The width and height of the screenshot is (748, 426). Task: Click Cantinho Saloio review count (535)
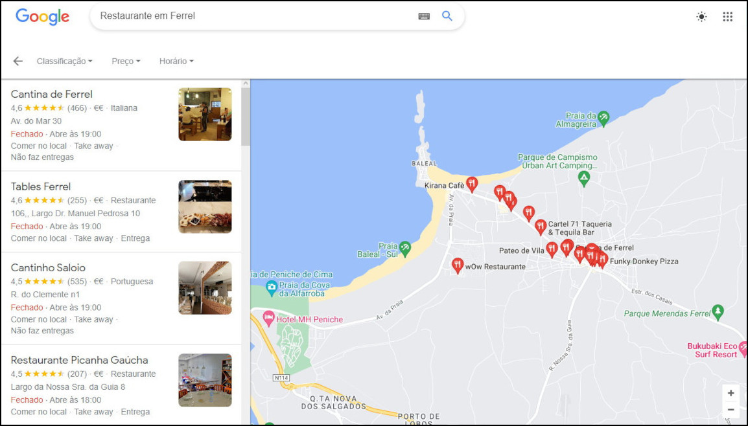pos(76,282)
